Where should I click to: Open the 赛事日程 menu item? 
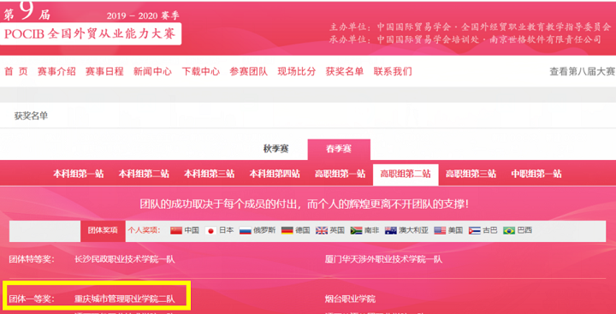[104, 72]
